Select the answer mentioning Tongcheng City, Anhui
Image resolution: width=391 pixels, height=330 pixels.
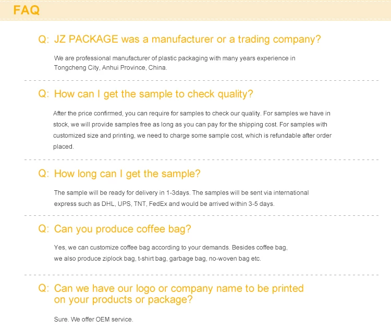(175, 63)
